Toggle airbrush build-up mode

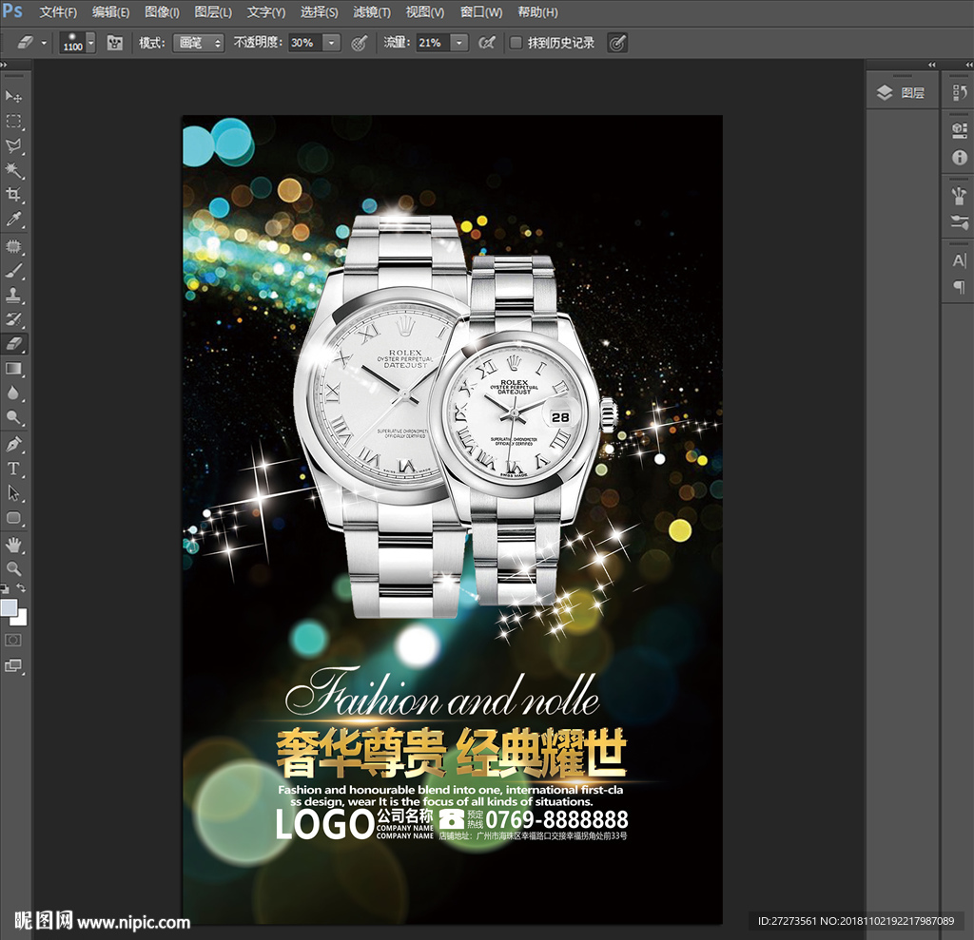pyautogui.click(x=487, y=43)
